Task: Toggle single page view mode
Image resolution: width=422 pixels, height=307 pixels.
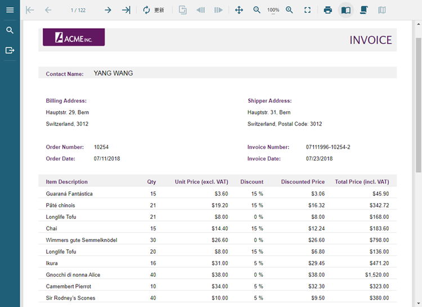Action: (346, 10)
